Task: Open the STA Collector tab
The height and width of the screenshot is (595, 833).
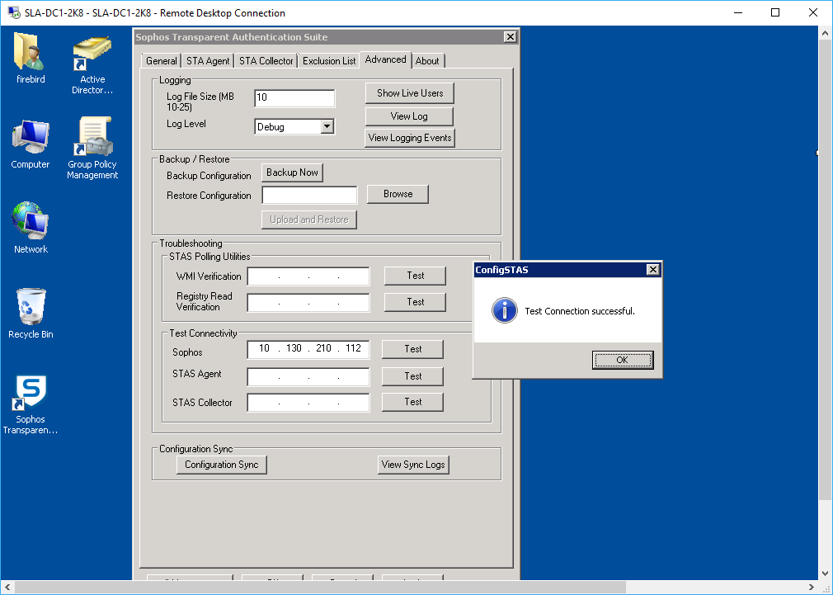Action: [x=266, y=60]
